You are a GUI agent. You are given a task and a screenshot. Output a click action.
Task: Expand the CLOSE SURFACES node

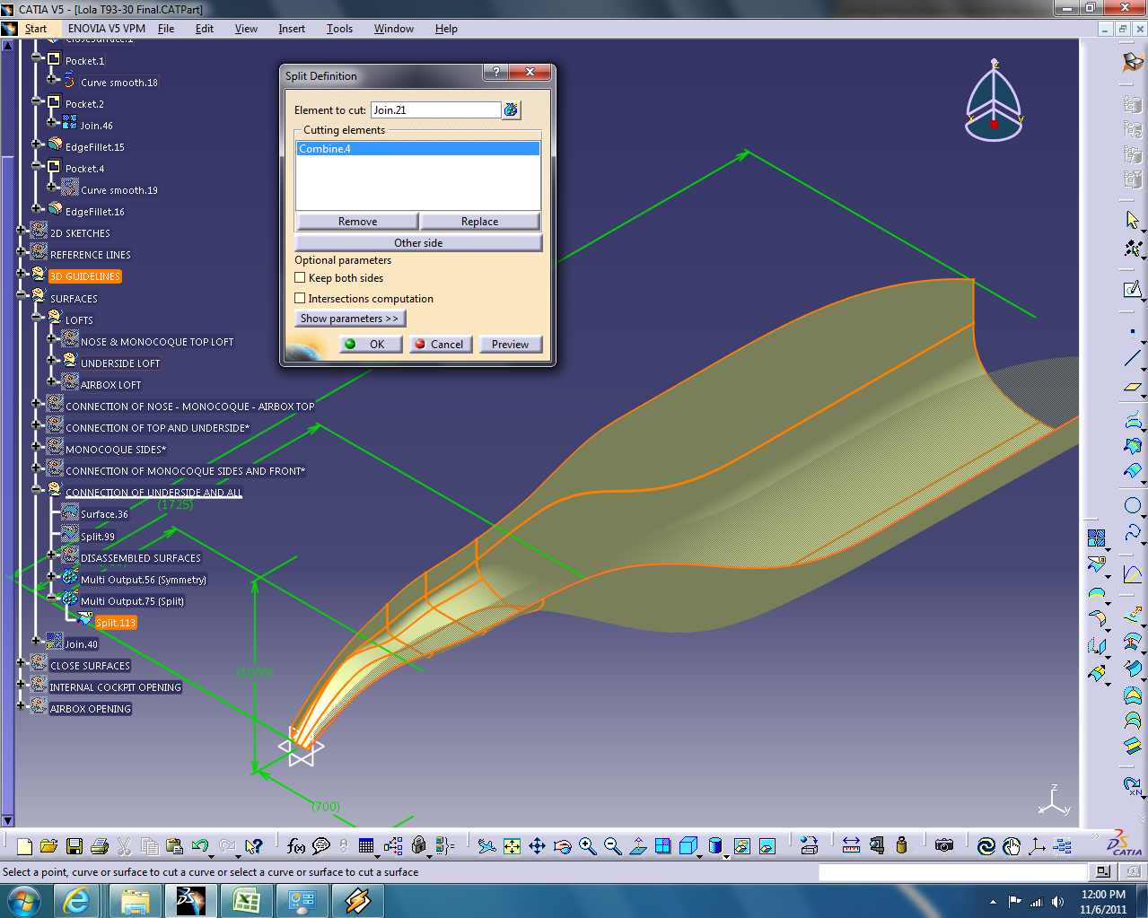pyautogui.click(x=21, y=662)
